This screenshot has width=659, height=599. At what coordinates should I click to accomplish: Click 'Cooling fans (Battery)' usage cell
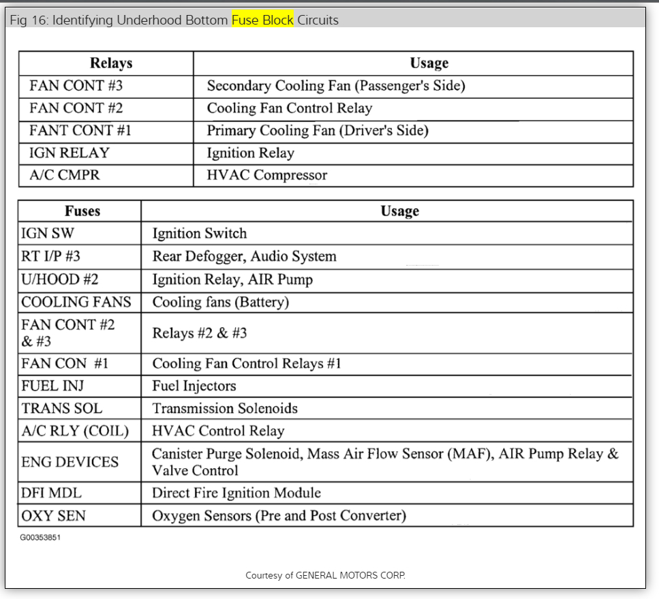pos(387,303)
